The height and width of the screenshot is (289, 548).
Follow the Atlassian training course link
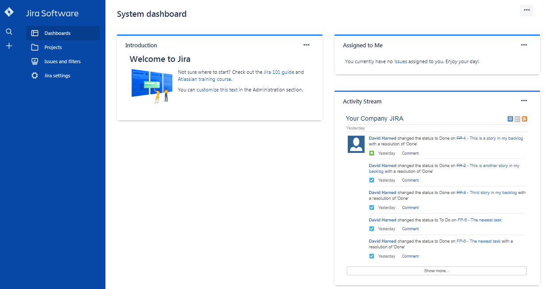[204, 80]
